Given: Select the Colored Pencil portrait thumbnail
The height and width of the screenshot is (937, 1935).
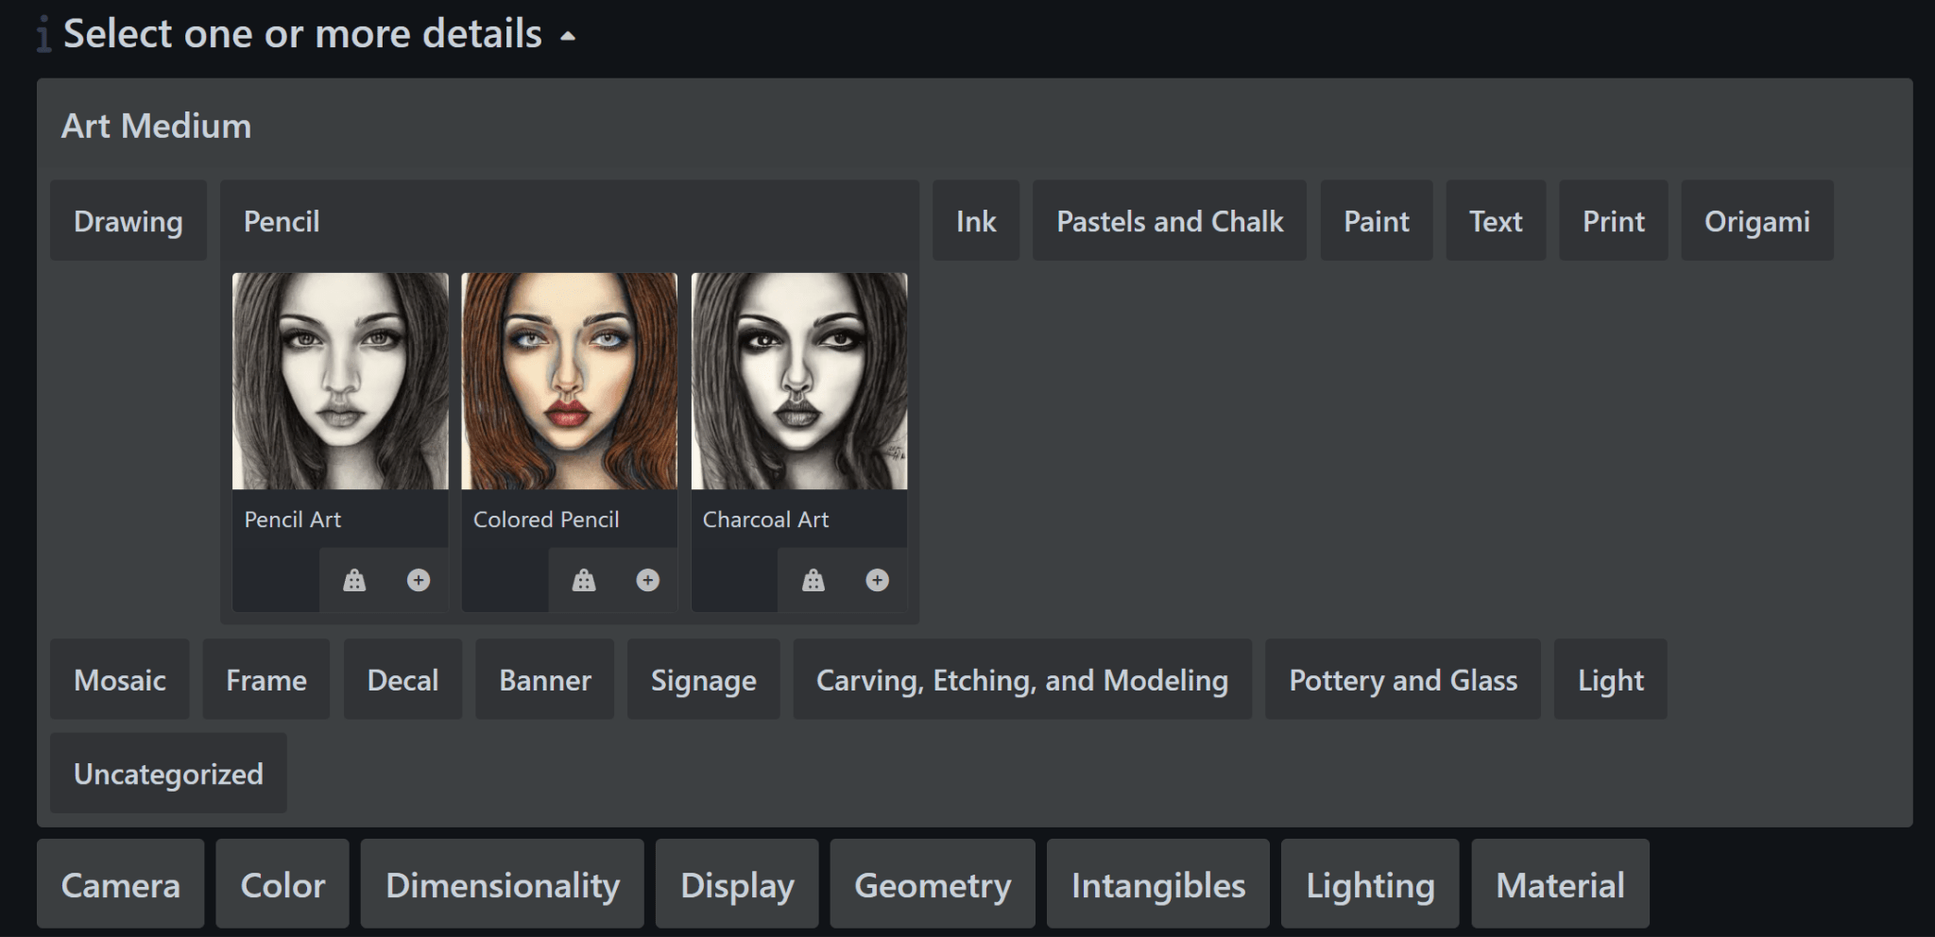Looking at the screenshot, I should 569,382.
